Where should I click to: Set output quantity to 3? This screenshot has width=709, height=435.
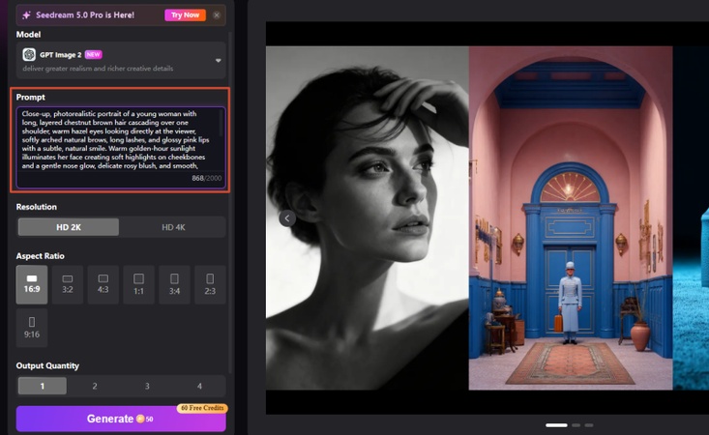coord(147,386)
